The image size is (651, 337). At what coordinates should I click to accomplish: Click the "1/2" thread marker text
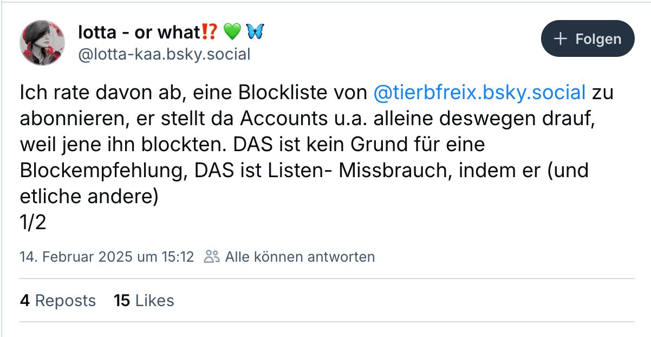click(x=33, y=223)
